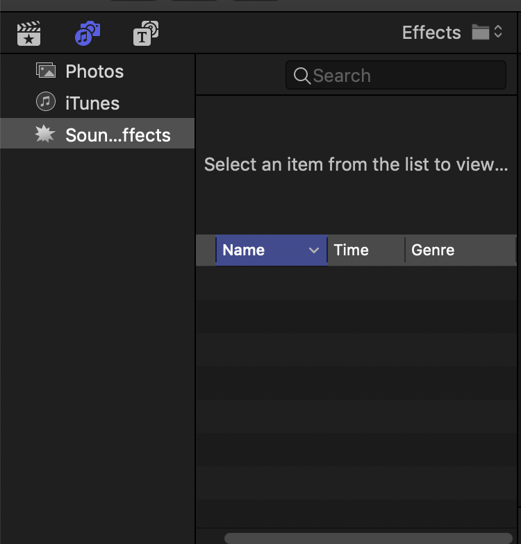Sort the list by Name column
Viewport: 521px width, 544px height.
(x=257, y=250)
